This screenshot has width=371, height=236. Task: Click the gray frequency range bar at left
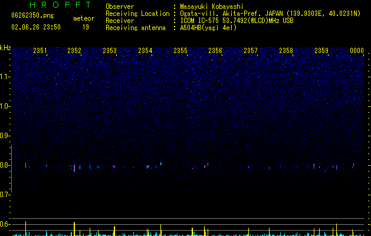11,169
